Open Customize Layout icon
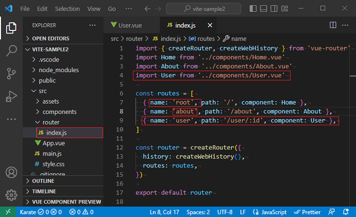Viewport: 356px width, 217px height. pyautogui.click(x=284, y=9)
